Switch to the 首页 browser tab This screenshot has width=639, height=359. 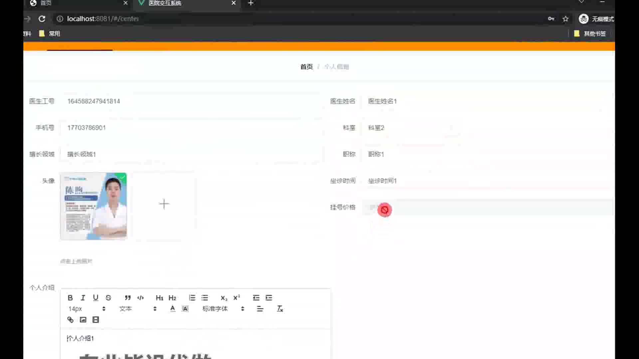(x=46, y=3)
